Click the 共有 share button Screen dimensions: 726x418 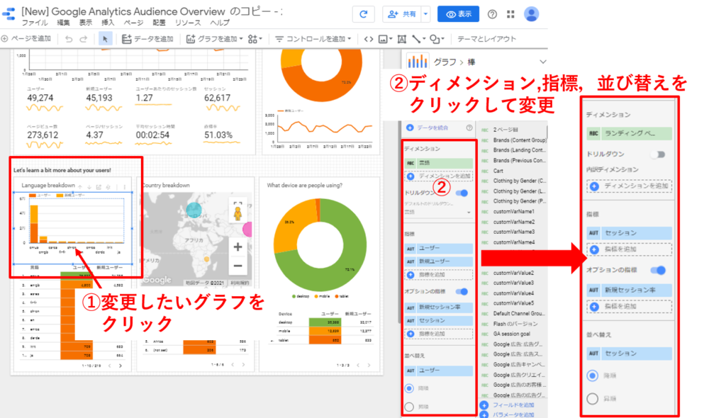click(402, 14)
